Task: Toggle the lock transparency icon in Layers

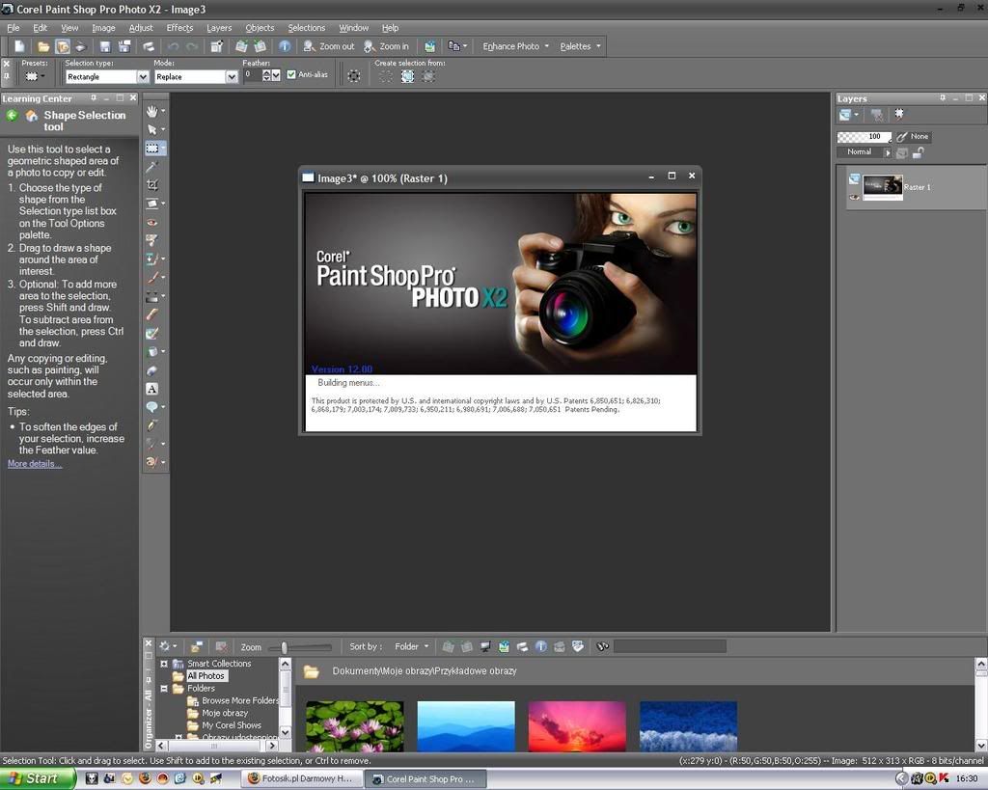Action: click(x=919, y=152)
